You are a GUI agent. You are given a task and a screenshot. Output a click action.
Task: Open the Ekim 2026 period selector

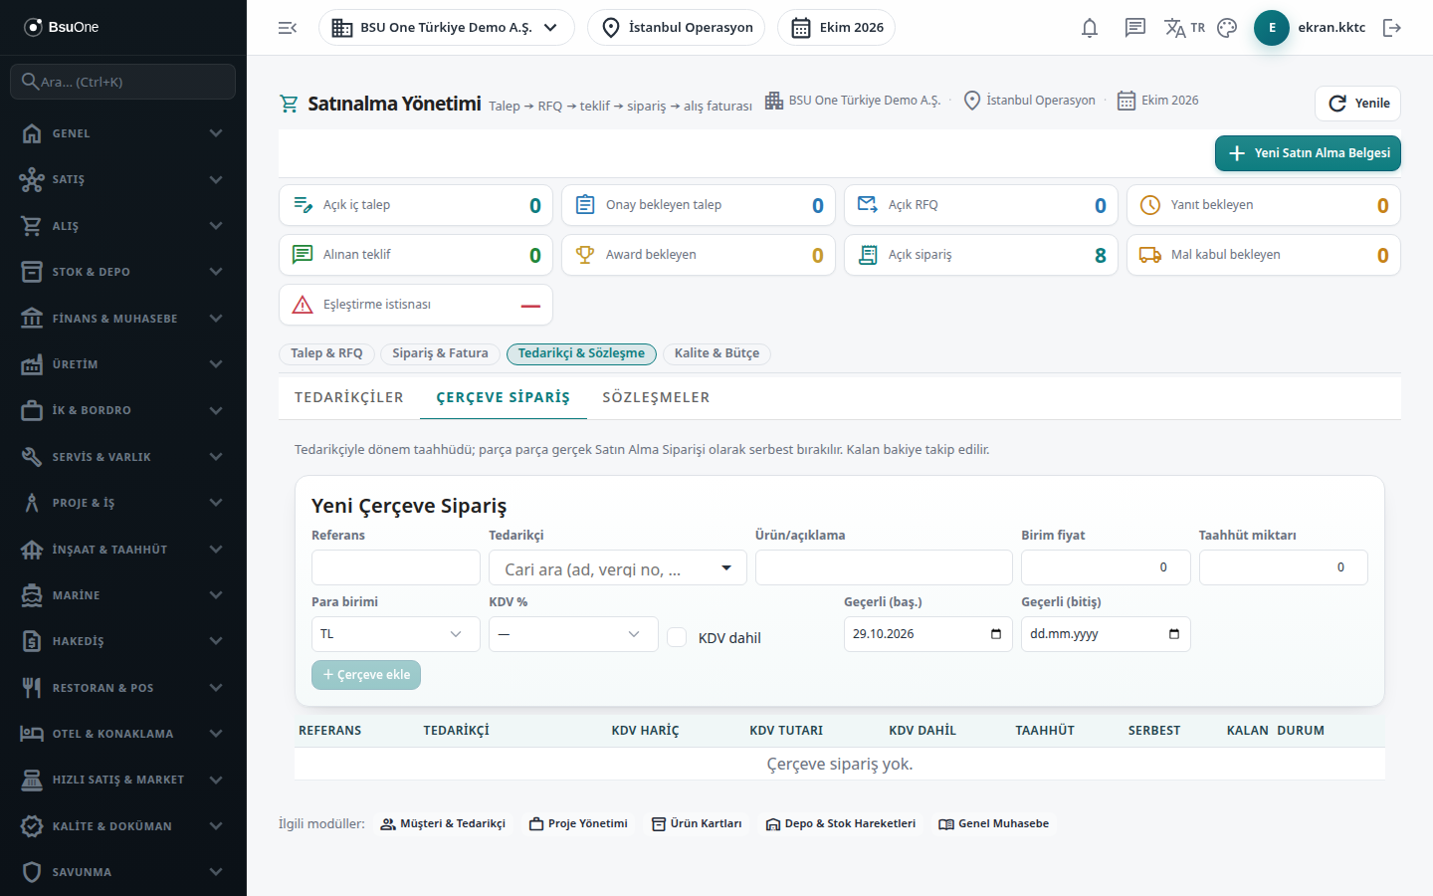point(837,28)
